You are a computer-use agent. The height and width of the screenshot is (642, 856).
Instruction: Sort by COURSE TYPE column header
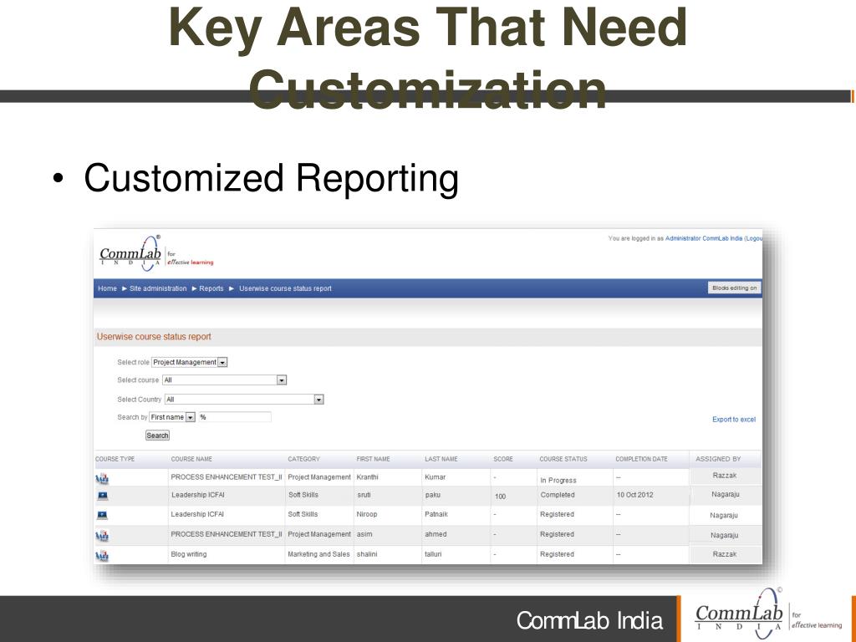pos(115,459)
